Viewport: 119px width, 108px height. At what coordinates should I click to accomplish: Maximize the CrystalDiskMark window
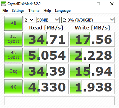click(x=98, y=4)
